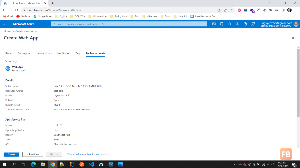Switch to the Networking tab
Image resolution: width=300 pixels, height=168 pixels.
44,53
